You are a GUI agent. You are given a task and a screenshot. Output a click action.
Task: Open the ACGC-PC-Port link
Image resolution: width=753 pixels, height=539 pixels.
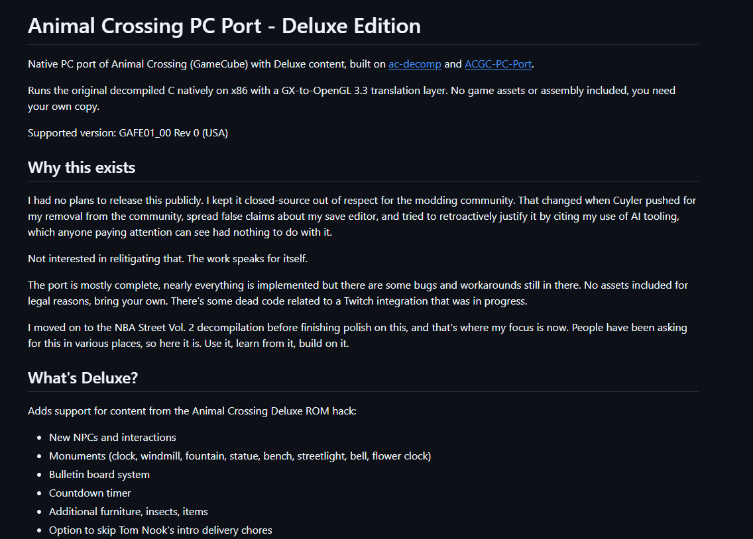coord(498,64)
